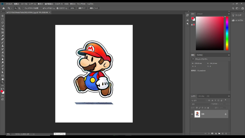The image size is (245, 138).
Task: Select the Eyedropper tool
Action: pyautogui.click(x=3, y=36)
